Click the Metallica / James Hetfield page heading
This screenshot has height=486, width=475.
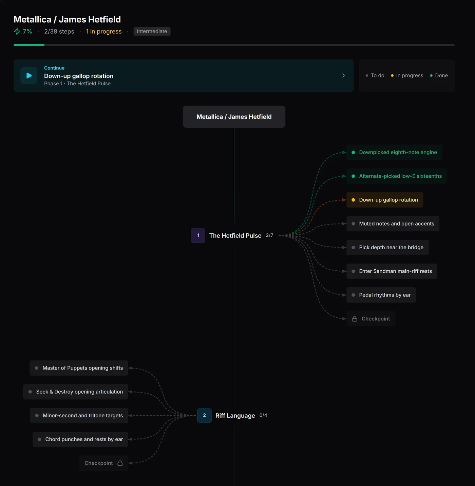click(x=67, y=19)
